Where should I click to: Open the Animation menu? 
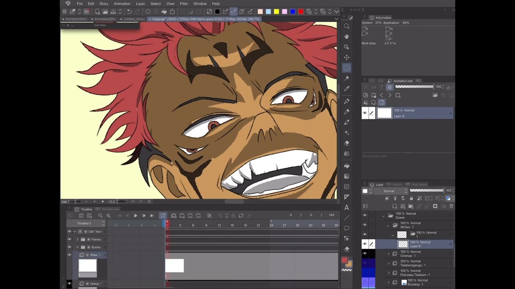(122, 4)
